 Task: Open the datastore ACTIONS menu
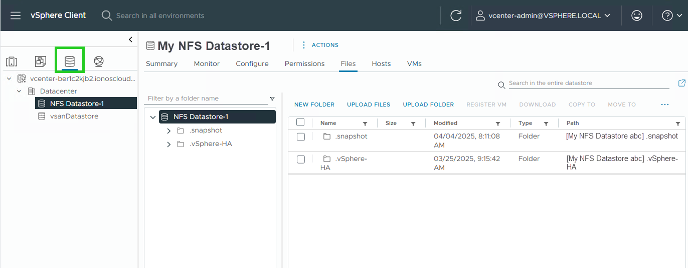coord(320,45)
